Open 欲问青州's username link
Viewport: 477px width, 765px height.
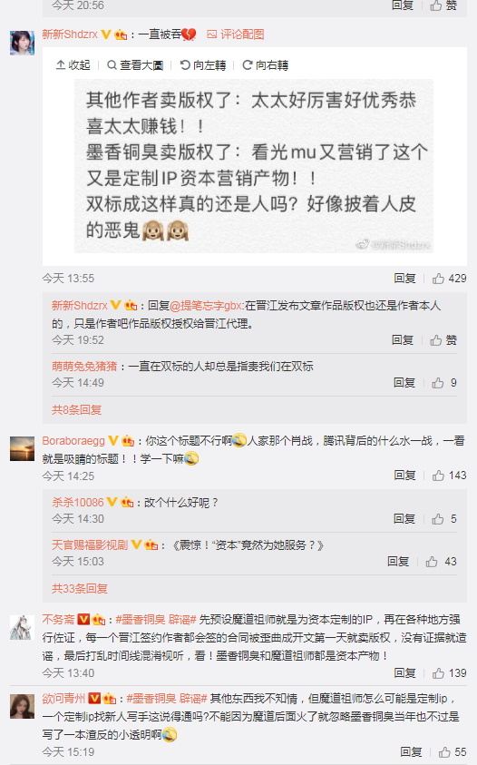63,699
